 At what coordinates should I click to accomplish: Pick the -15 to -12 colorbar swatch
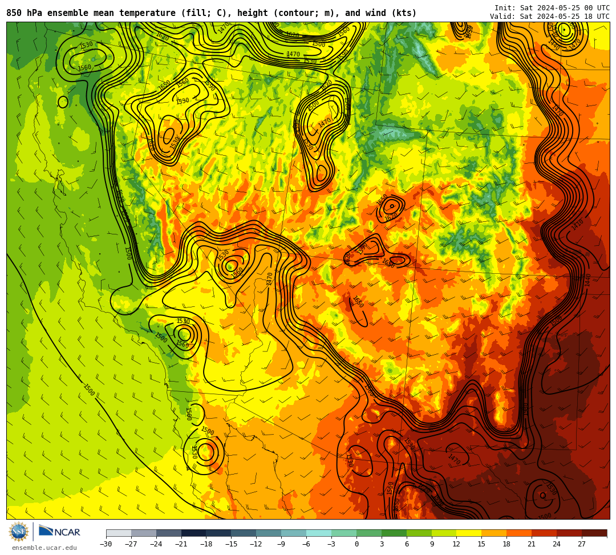244,533
